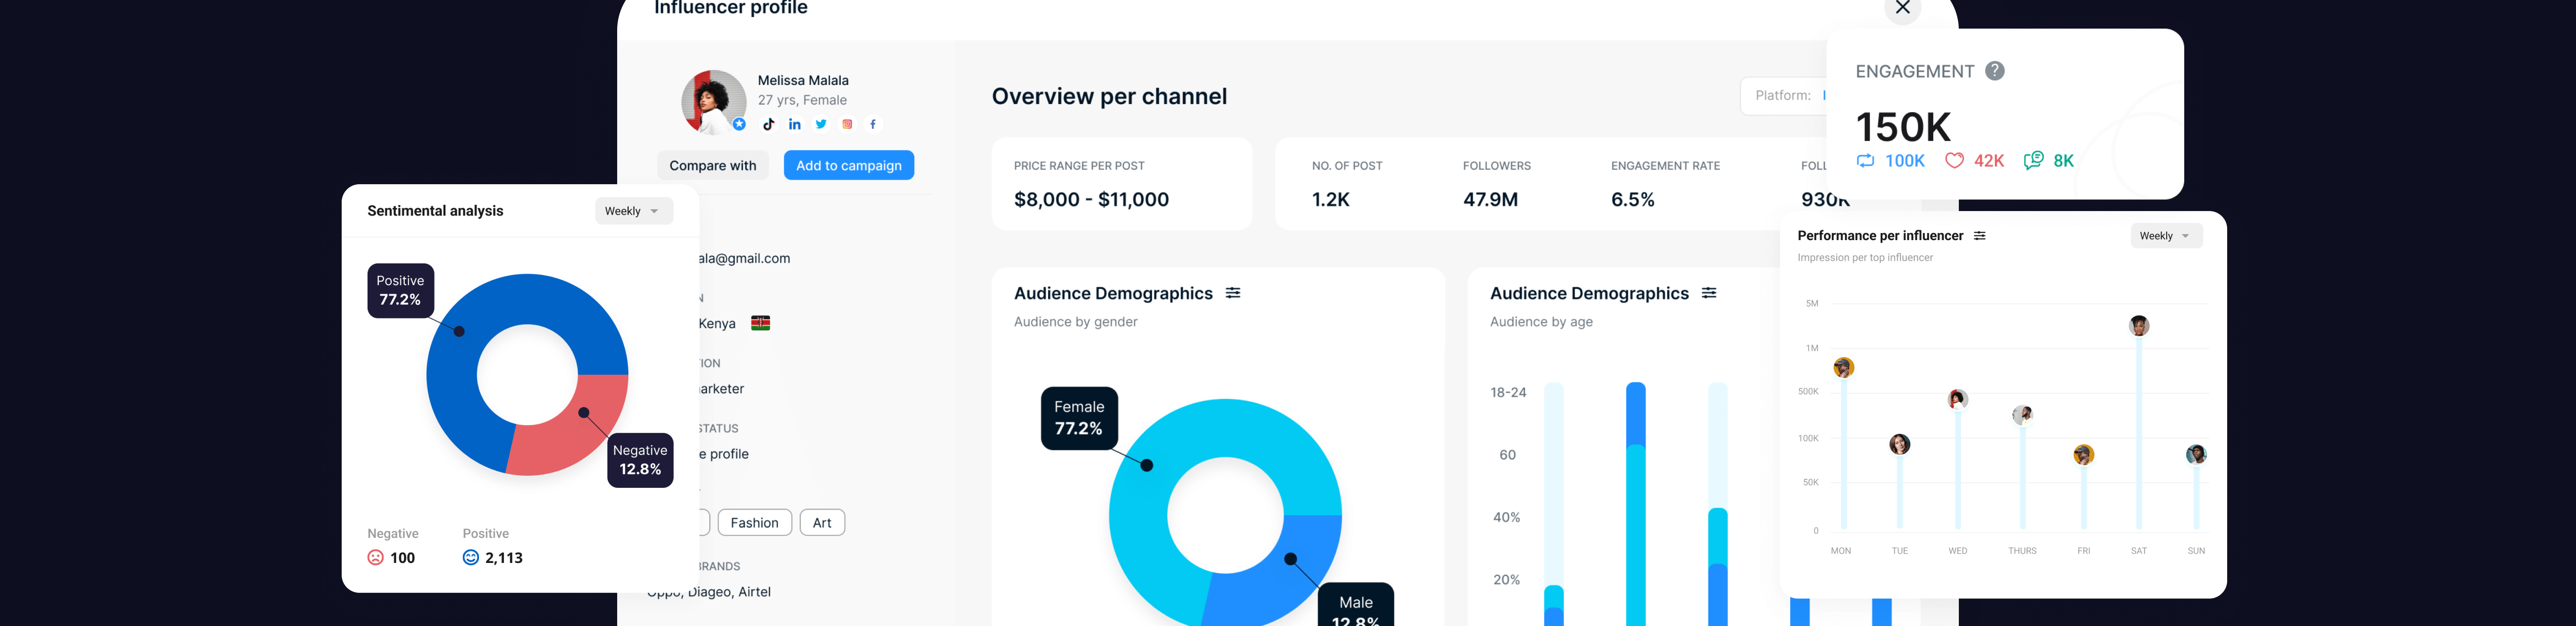The height and width of the screenshot is (626, 2576).
Task: Click the Positive count 2,113
Action: coord(504,558)
